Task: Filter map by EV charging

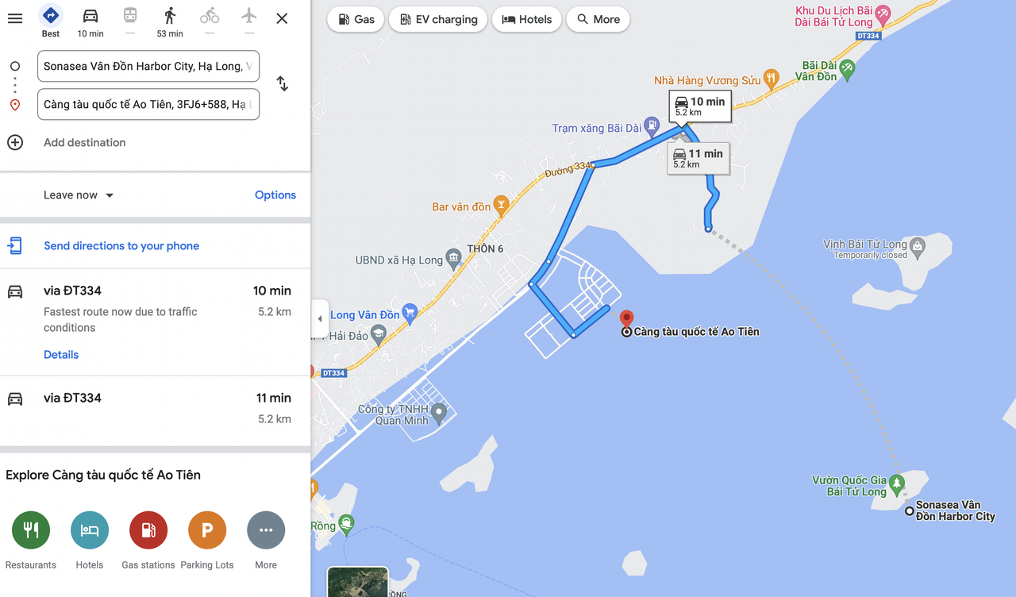Action: pos(438,19)
